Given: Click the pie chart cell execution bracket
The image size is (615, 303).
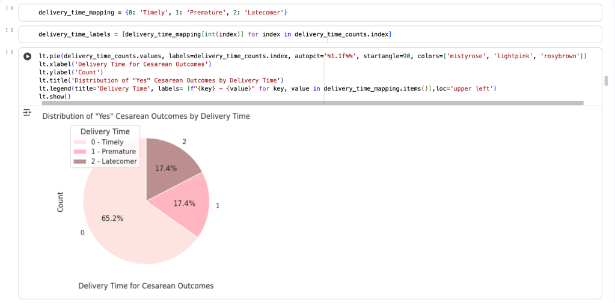Looking at the screenshot, I should pyautogui.click(x=8, y=52).
